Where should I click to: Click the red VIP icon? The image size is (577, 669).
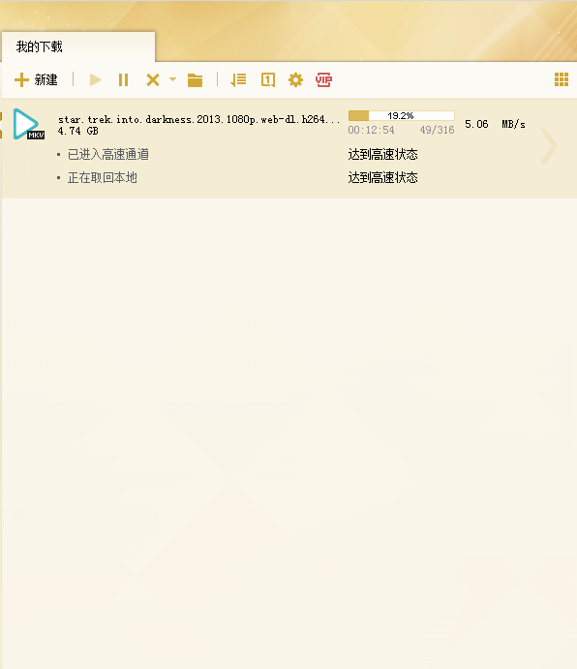coord(323,79)
